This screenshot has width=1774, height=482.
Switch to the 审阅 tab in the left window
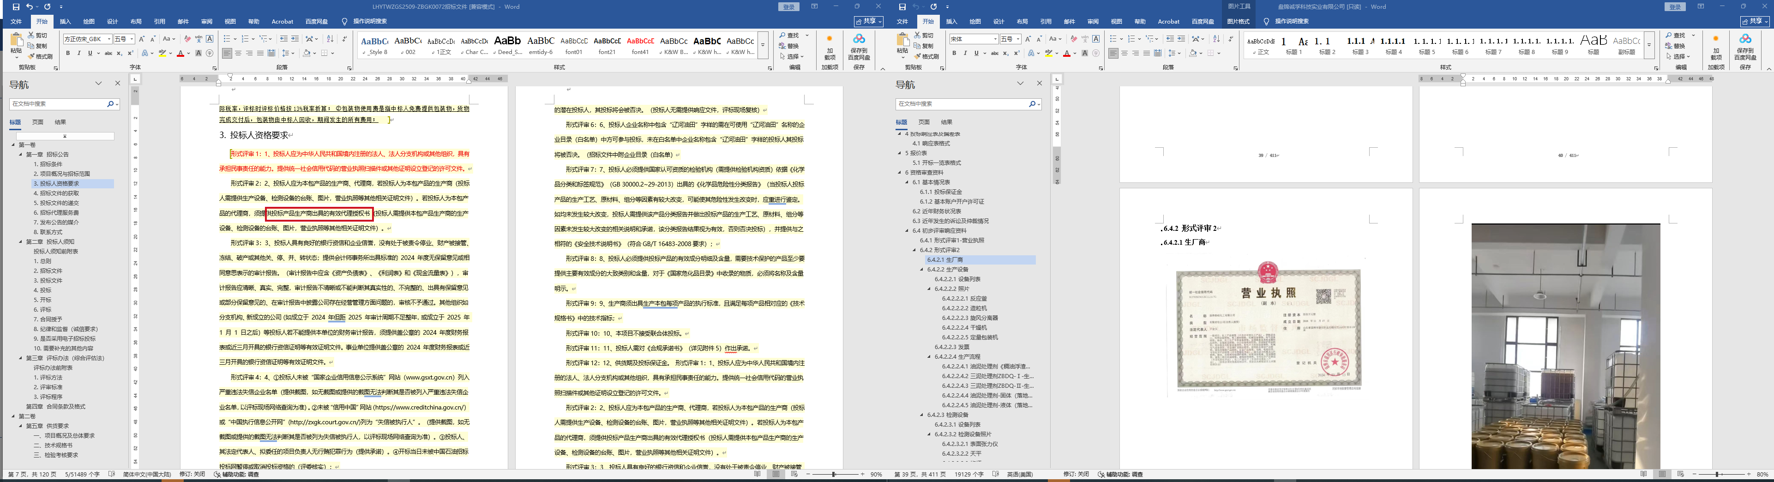[x=207, y=21]
